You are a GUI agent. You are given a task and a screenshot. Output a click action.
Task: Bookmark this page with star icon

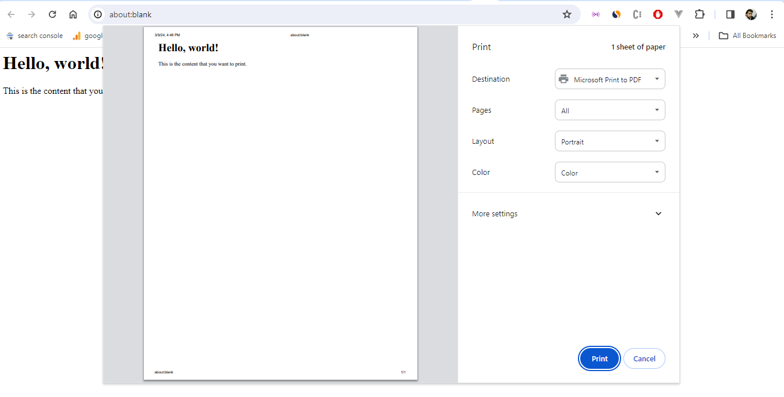pyautogui.click(x=567, y=14)
